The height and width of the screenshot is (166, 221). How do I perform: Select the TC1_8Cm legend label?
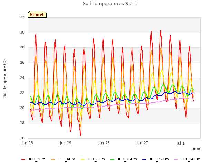96,159
